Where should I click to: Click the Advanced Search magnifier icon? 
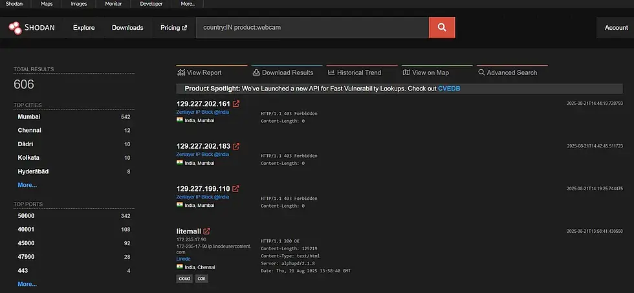pyautogui.click(x=481, y=72)
